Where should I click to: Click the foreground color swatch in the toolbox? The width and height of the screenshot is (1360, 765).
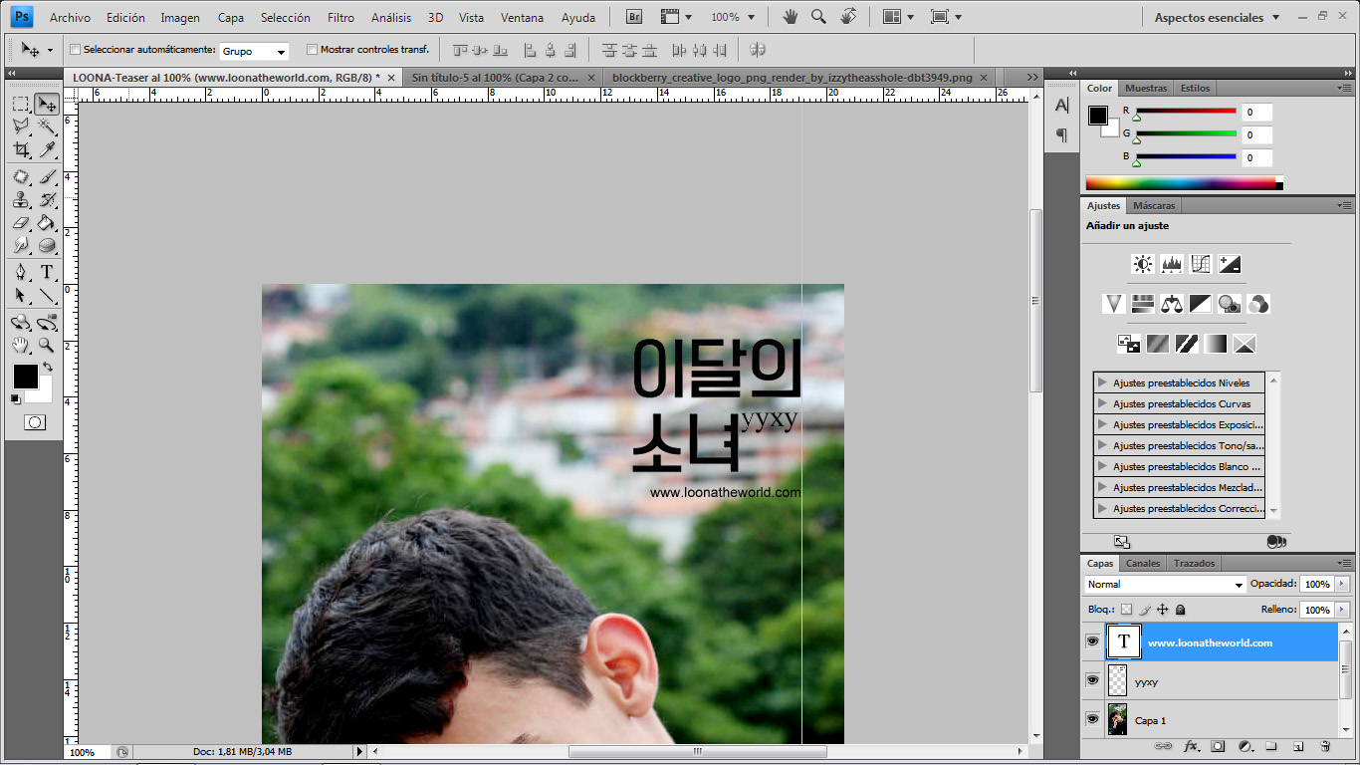coord(25,377)
